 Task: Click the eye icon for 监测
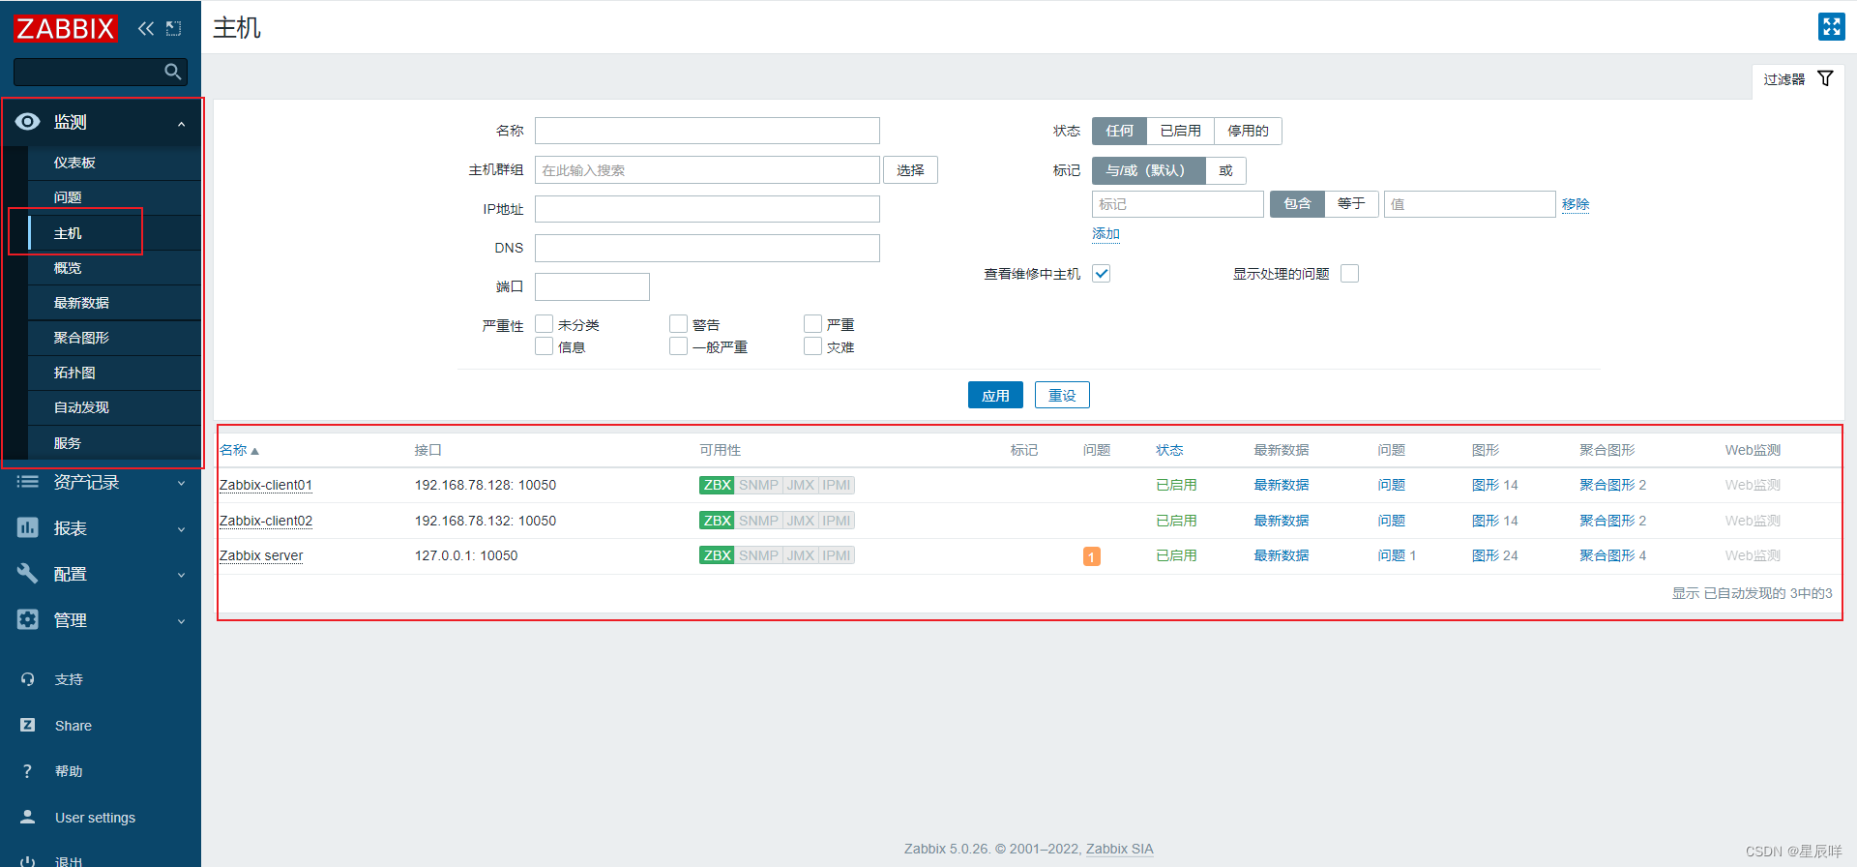27,121
